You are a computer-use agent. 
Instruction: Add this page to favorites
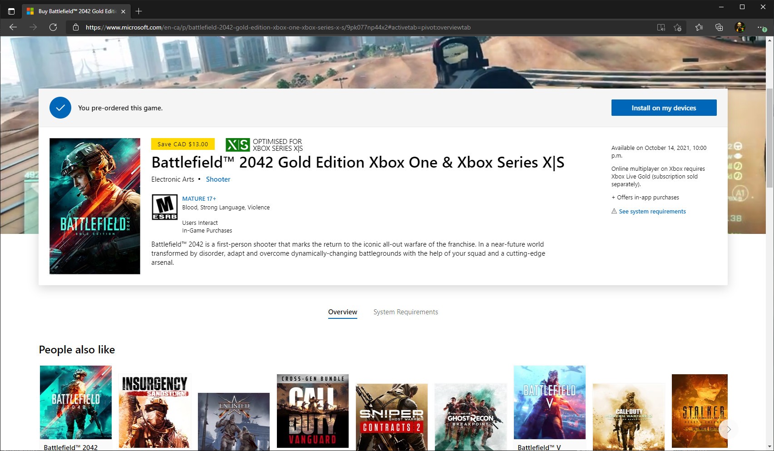(678, 27)
